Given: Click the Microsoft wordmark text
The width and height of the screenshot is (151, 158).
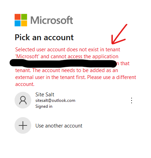Looking at the screenshot, I should [52, 20].
